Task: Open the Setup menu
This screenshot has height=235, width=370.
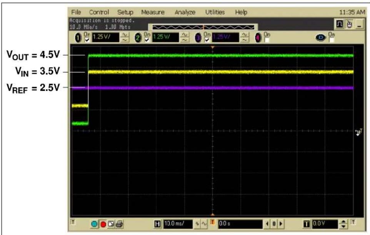Action: 125,12
